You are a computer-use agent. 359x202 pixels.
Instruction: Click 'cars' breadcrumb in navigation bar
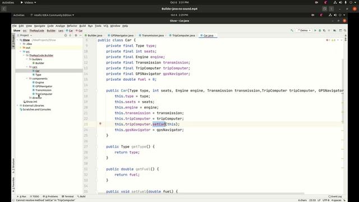(61, 30)
